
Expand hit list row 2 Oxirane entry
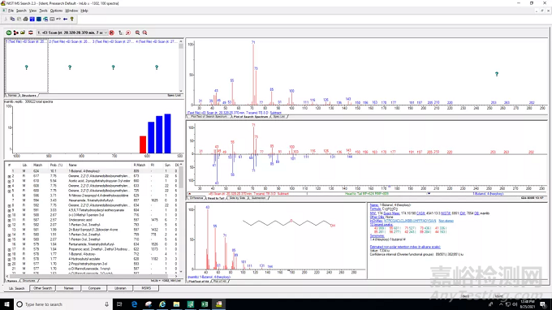(9, 176)
